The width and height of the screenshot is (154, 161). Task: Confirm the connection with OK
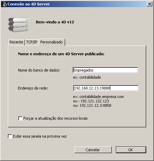point(131,150)
